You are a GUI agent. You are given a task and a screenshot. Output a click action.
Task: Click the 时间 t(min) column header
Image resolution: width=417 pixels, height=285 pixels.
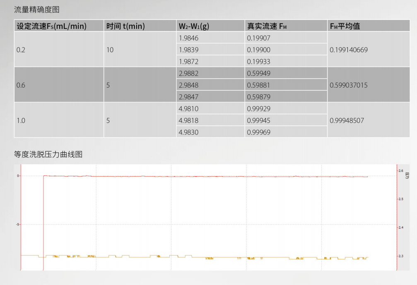tap(125, 26)
